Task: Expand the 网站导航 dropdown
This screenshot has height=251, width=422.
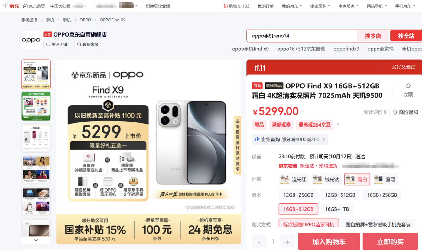Action: [x=377, y=6]
